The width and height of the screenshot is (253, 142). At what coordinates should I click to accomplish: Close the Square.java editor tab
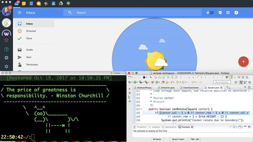(221, 88)
